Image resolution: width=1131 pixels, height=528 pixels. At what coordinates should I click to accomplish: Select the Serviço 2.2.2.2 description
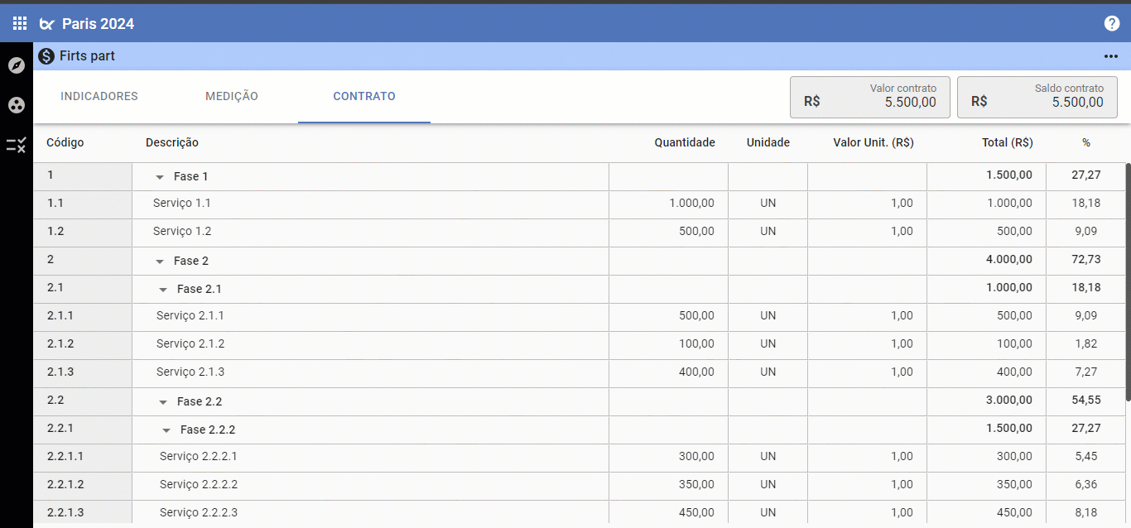[x=199, y=484]
